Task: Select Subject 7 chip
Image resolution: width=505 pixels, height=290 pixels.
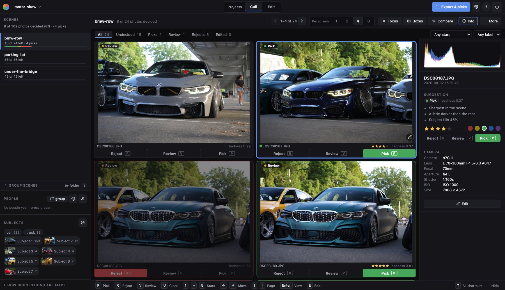Action: pos(21,271)
